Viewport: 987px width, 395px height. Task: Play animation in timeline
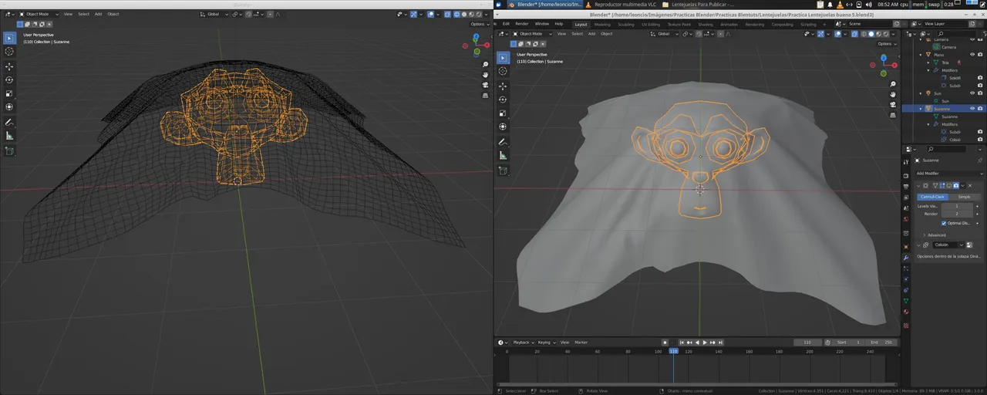pos(705,342)
